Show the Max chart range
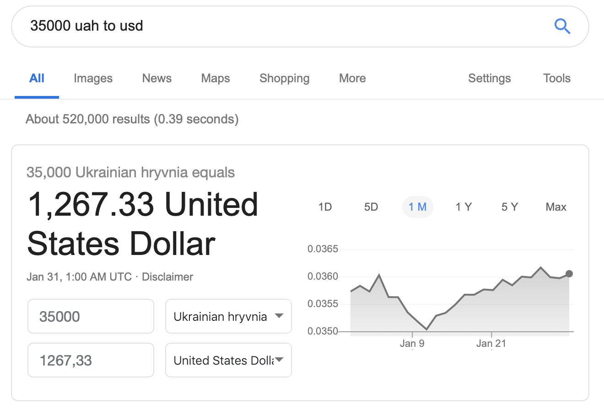The height and width of the screenshot is (414, 604). pos(556,207)
